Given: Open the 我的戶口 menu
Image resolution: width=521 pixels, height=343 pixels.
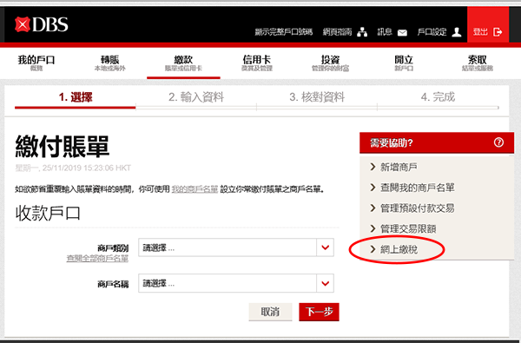Looking at the screenshot, I should point(36,63).
